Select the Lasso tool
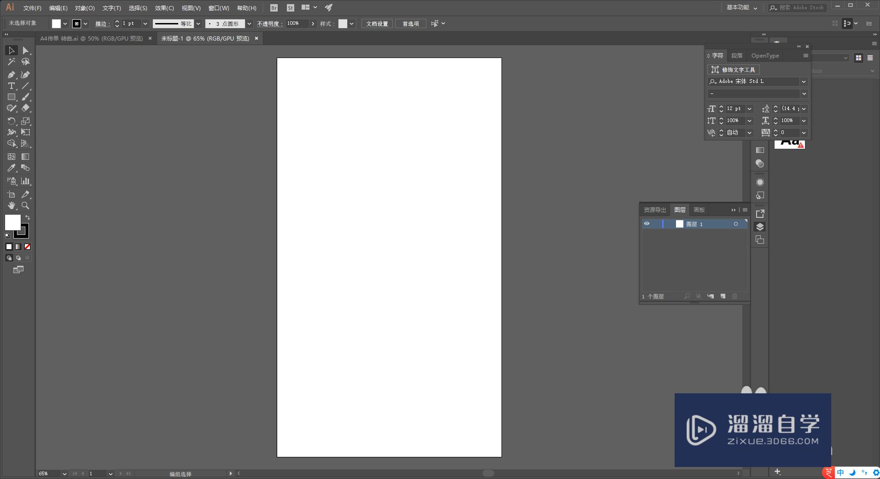 26,62
